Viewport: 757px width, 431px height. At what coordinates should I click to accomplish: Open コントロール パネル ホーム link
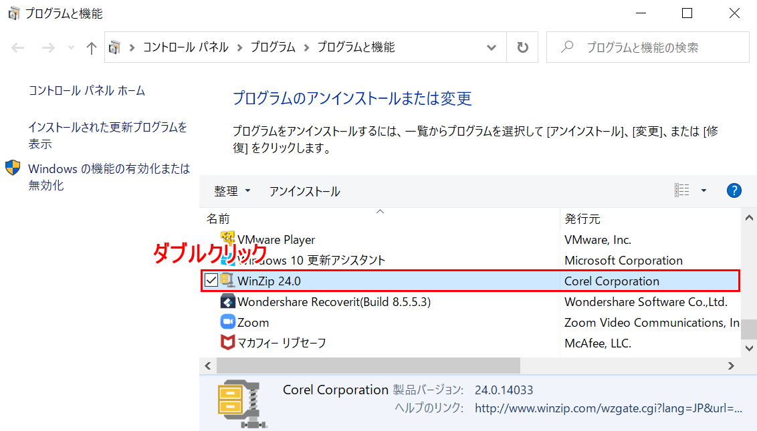click(x=87, y=91)
